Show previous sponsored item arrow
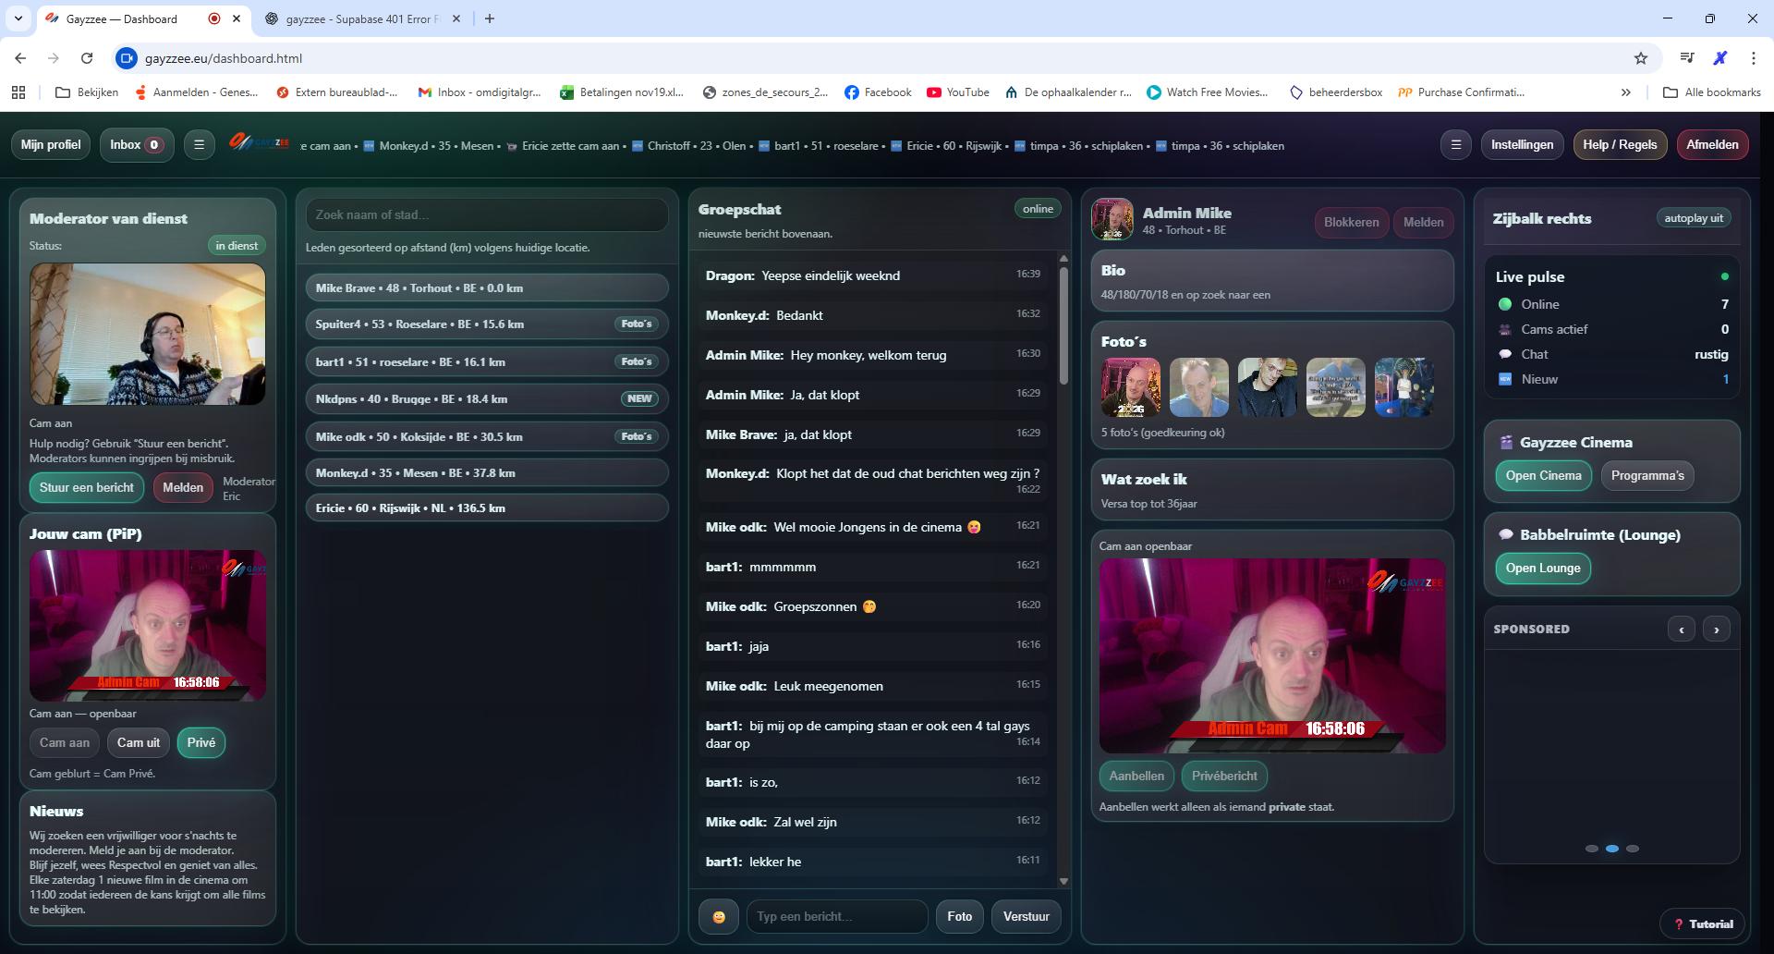The width and height of the screenshot is (1774, 954). coord(1681,630)
